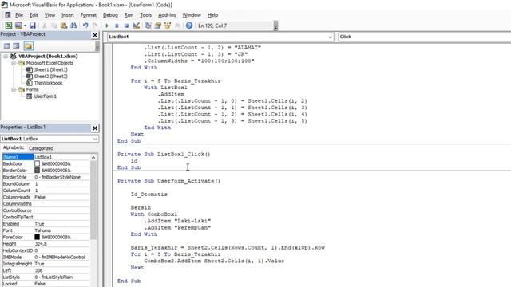Open the ListBox1 ListBox properties object dropdown
The width and height of the screenshot is (511, 287).
click(95, 139)
